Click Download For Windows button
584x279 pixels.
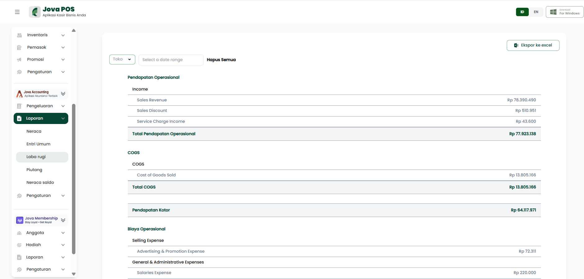point(564,12)
